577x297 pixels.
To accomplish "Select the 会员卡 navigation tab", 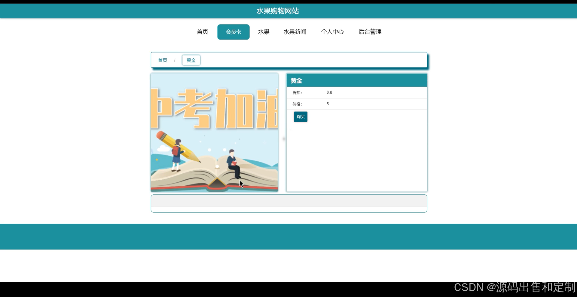I will pos(234,32).
